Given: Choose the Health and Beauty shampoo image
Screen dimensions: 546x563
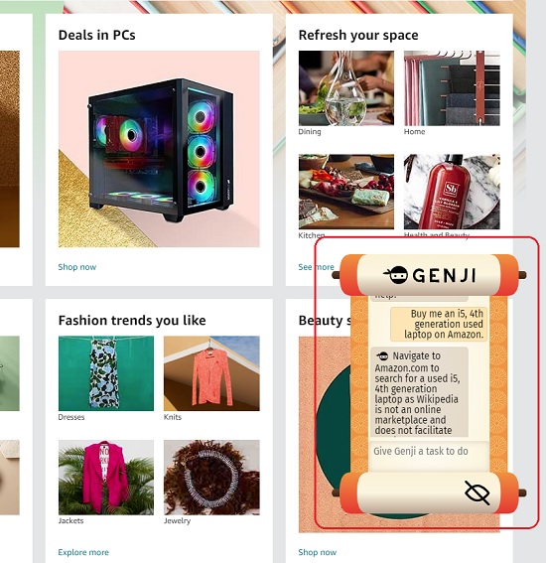Looking at the screenshot, I should pos(452,192).
